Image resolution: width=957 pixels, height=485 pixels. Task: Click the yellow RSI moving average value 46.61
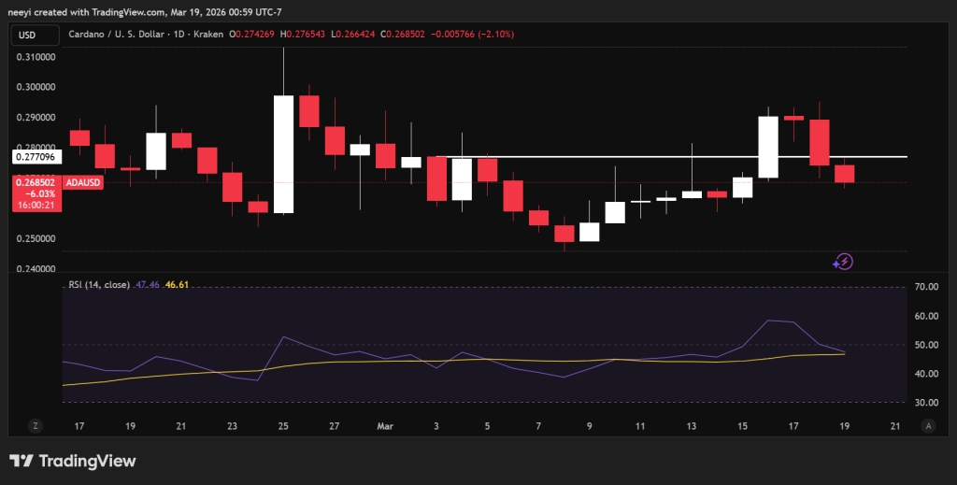click(177, 284)
